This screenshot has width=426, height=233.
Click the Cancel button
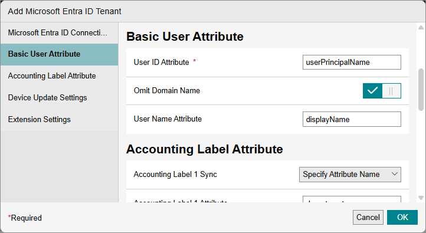click(x=368, y=217)
